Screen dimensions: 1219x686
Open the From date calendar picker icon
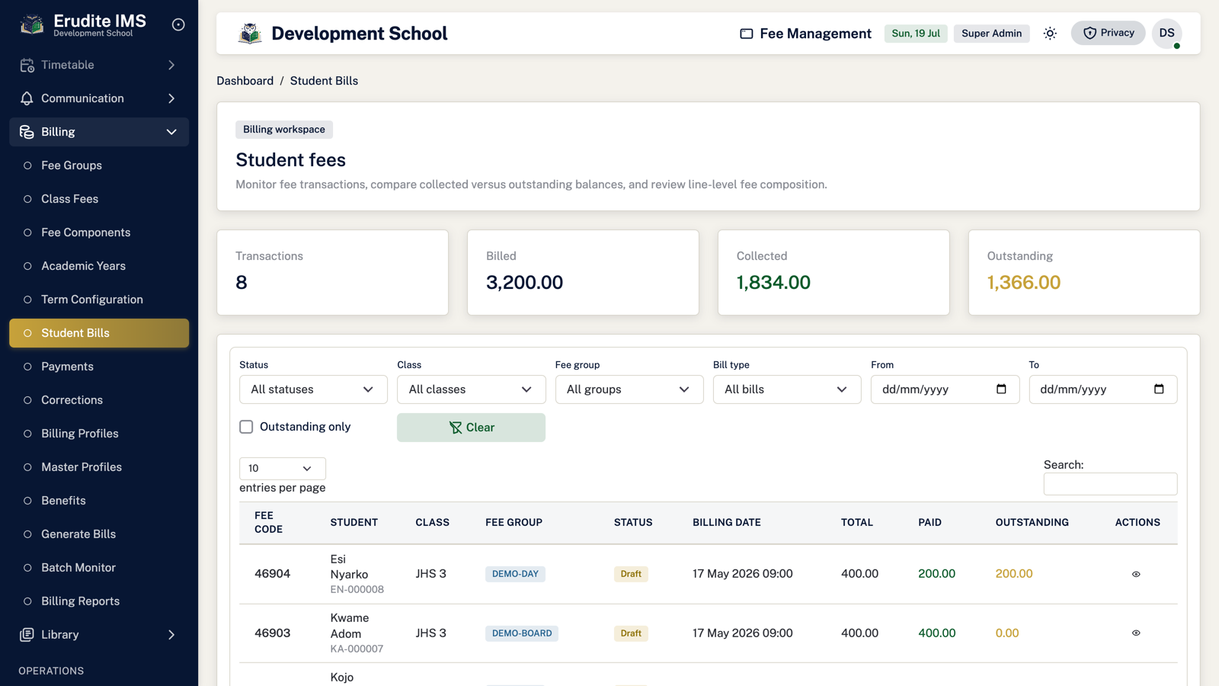pyautogui.click(x=1001, y=389)
